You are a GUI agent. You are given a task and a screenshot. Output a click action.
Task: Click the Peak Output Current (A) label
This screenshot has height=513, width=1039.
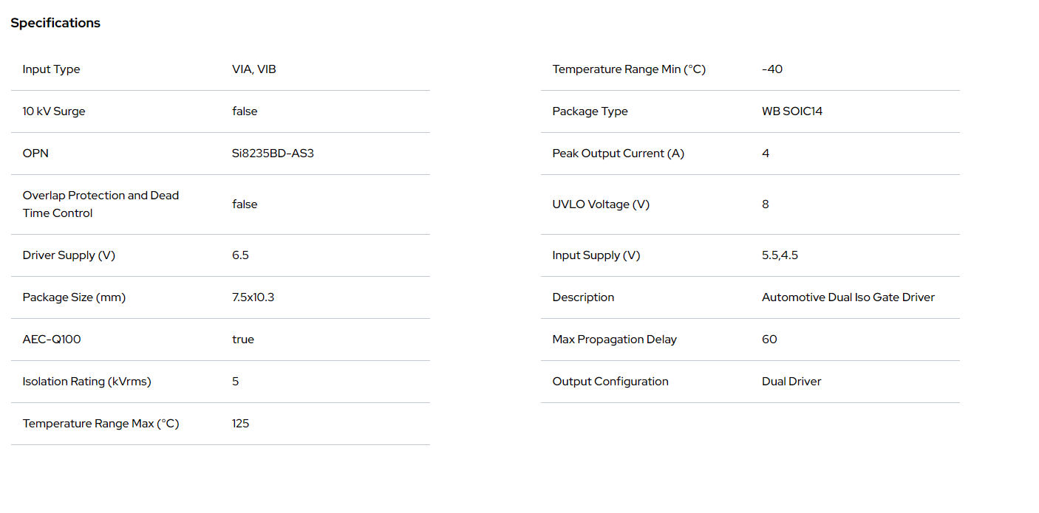coord(618,154)
